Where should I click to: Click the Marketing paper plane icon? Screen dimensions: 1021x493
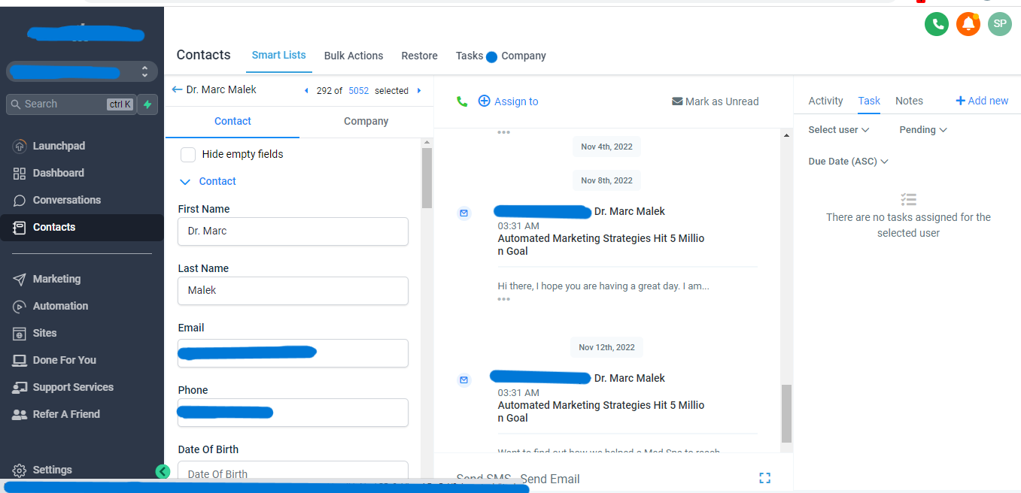pos(20,279)
